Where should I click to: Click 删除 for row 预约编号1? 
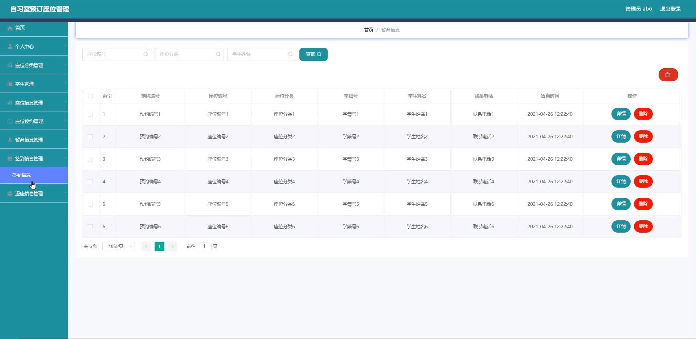pyautogui.click(x=643, y=114)
